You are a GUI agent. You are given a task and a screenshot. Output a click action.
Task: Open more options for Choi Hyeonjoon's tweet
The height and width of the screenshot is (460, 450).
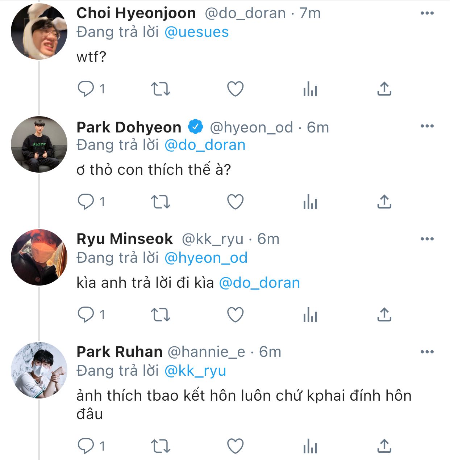click(x=427, y=13)
